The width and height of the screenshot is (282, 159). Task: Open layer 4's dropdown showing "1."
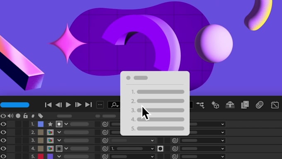click(132, 149)
